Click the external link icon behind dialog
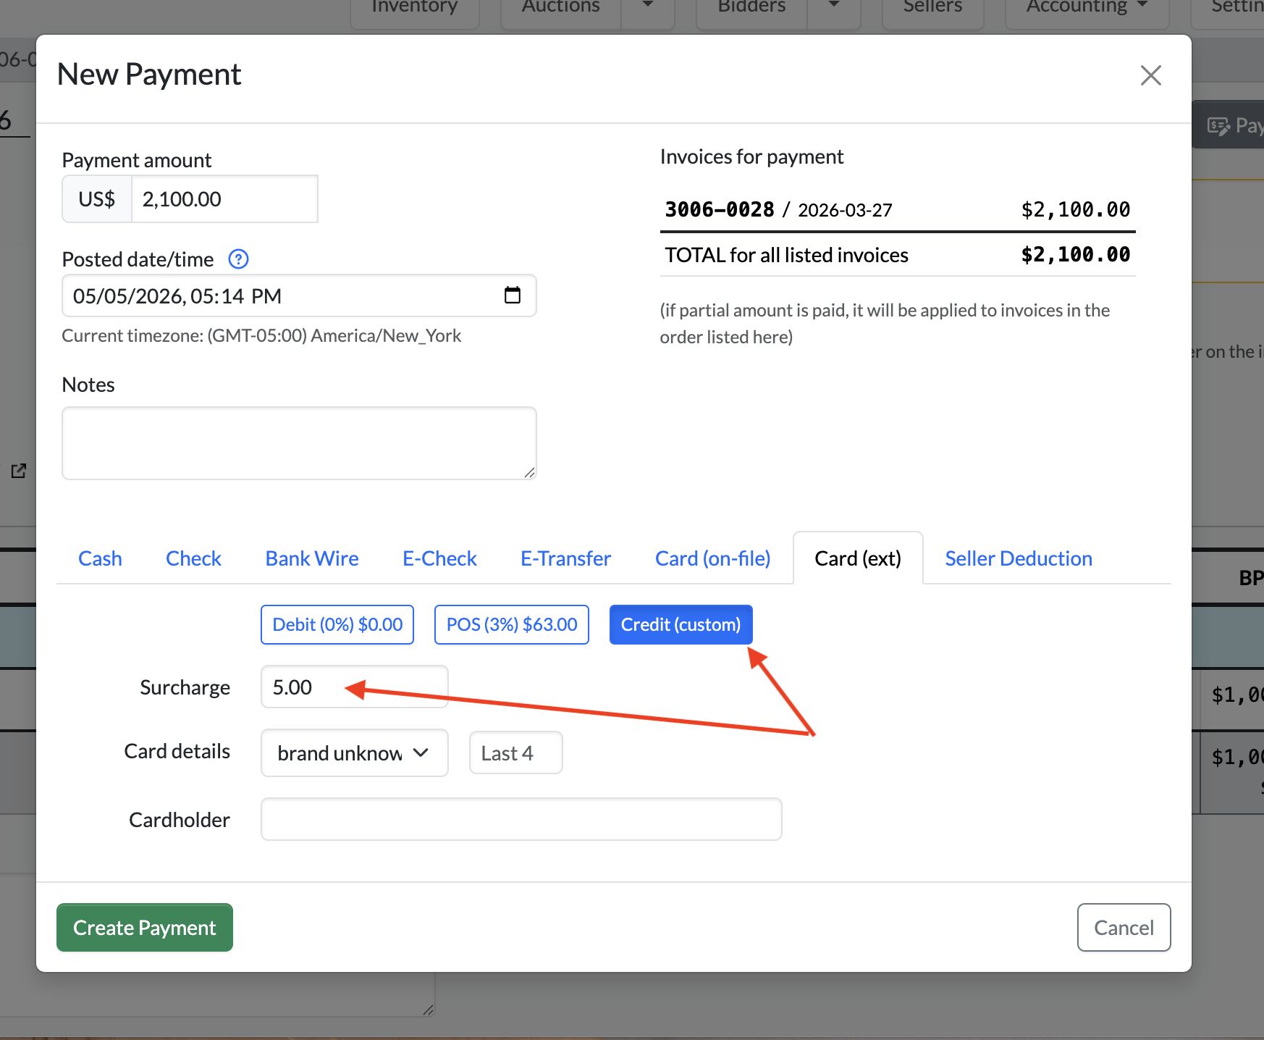This screenshot has width=1264, height=1040. [x=19, y=471]
